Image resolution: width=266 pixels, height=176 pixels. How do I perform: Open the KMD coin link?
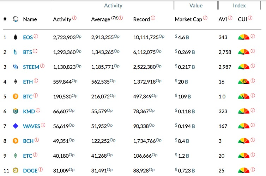[x=29, y=111]
